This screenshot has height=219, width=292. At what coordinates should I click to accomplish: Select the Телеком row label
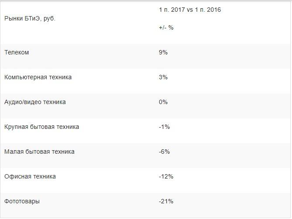pyautogui.click(x=17, y=53)
